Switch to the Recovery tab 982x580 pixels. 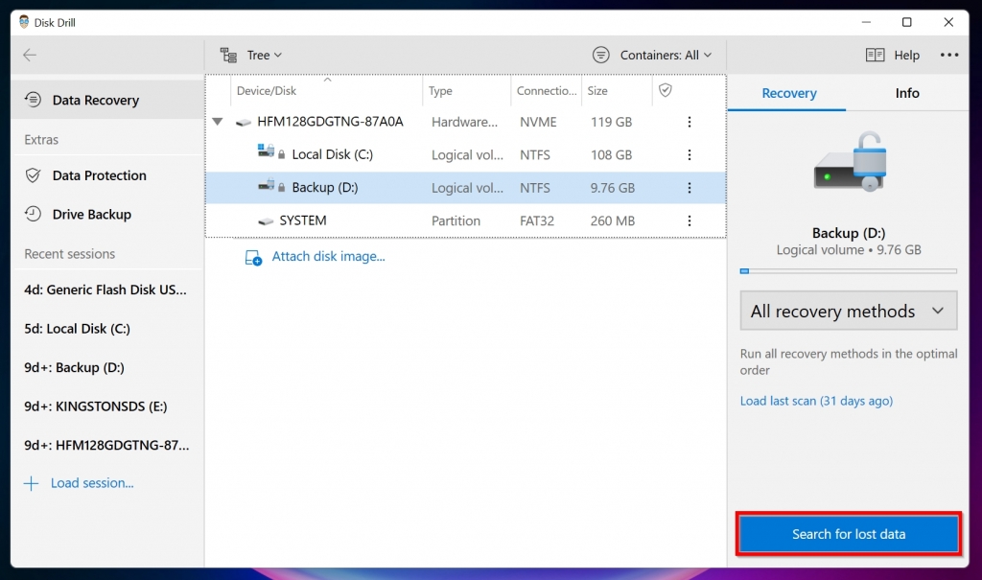click(788, 93)
